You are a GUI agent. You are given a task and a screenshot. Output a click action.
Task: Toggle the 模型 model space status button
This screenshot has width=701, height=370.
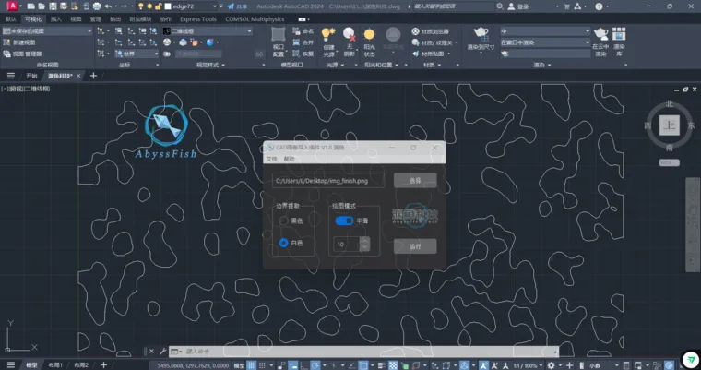[x=239, y=365]
